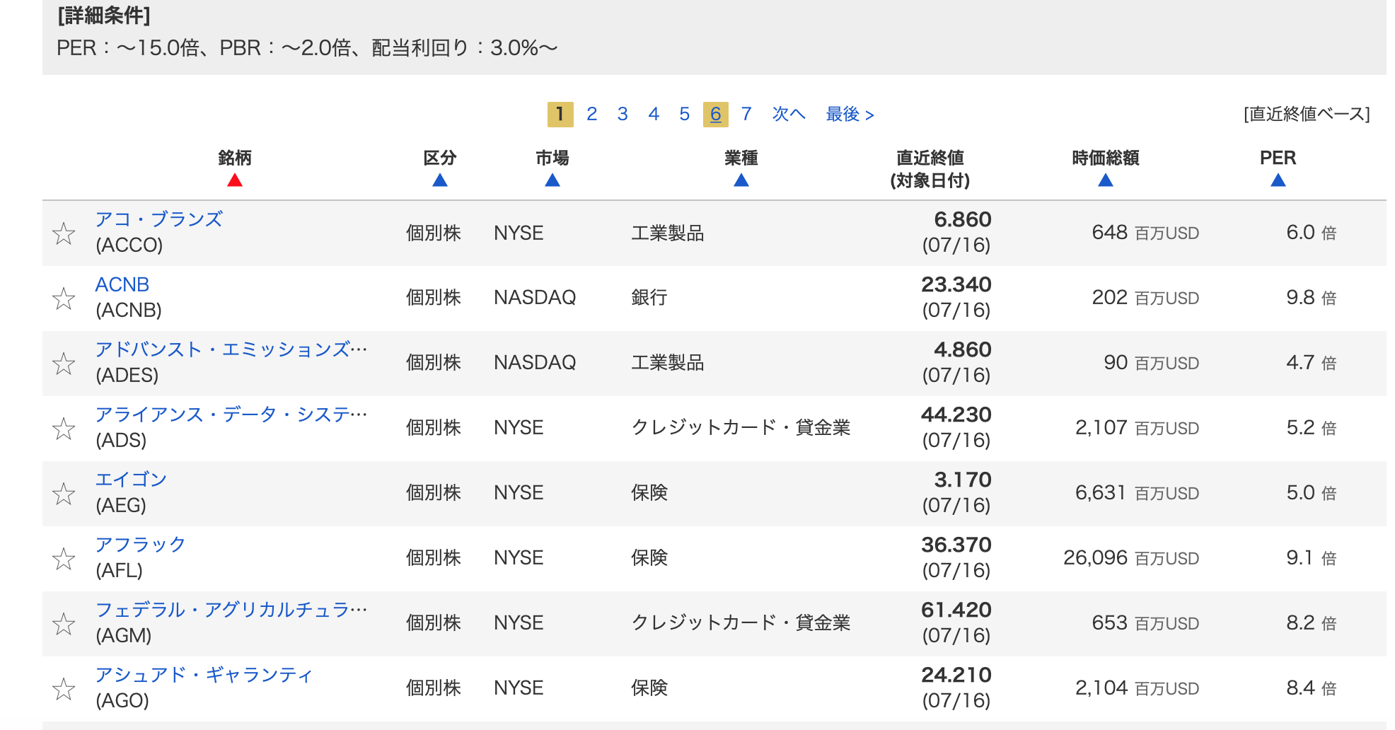Click 次へ to go next page
Viewport: 1395px width, 730px height.
(788, 114)
